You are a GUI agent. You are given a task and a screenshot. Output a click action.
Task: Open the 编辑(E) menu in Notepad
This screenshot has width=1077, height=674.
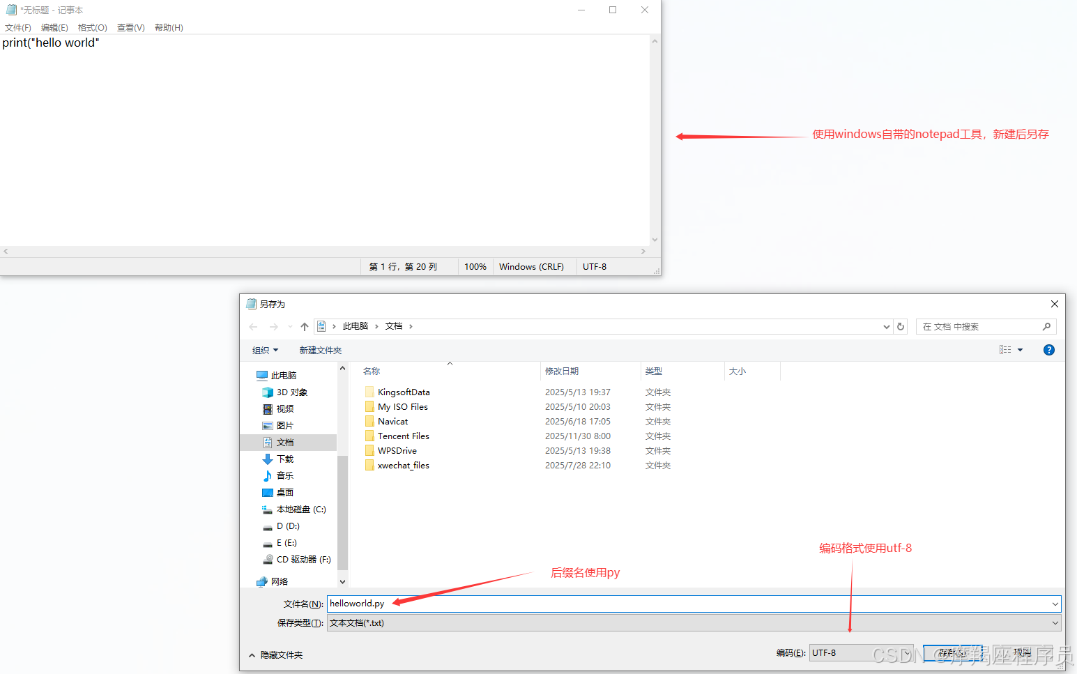[x=54, y=28]
